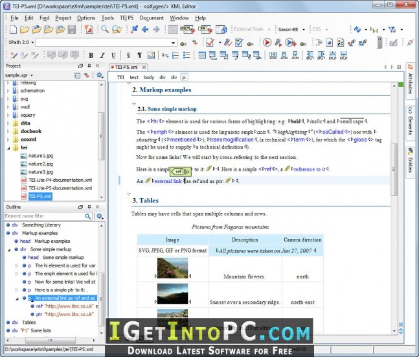Viewport: 419px width, 357px height.
Task: Navigate back with blue left arrow
Action: (x=145, y=29)
